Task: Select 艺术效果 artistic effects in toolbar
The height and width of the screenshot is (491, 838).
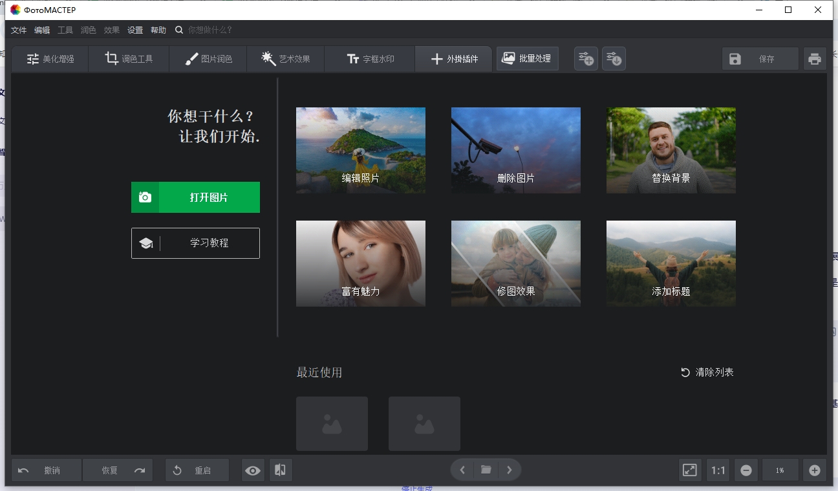Action: click(x=286, y=58)
